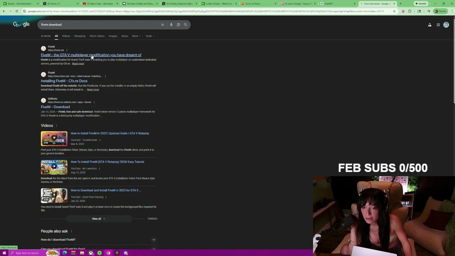Click the magnifier search submit icon
The height and width of the screenshot is (256, 455).
click(185, 25)
